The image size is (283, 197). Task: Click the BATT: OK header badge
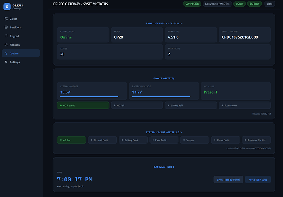pyautogui.click(x=254, y=4)
